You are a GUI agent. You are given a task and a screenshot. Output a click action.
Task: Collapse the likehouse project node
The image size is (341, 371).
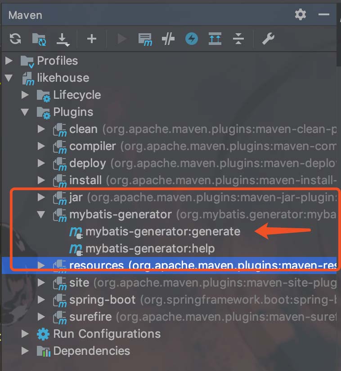pos(9,78)
